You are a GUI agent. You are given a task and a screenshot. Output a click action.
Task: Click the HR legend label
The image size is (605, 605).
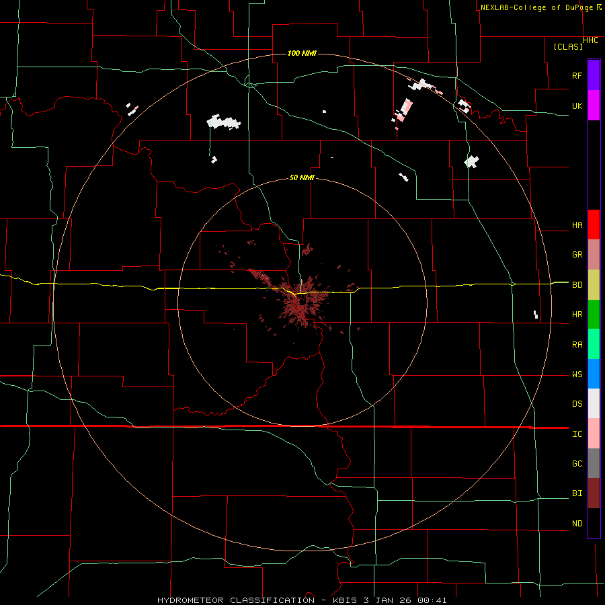coord(577,315)
